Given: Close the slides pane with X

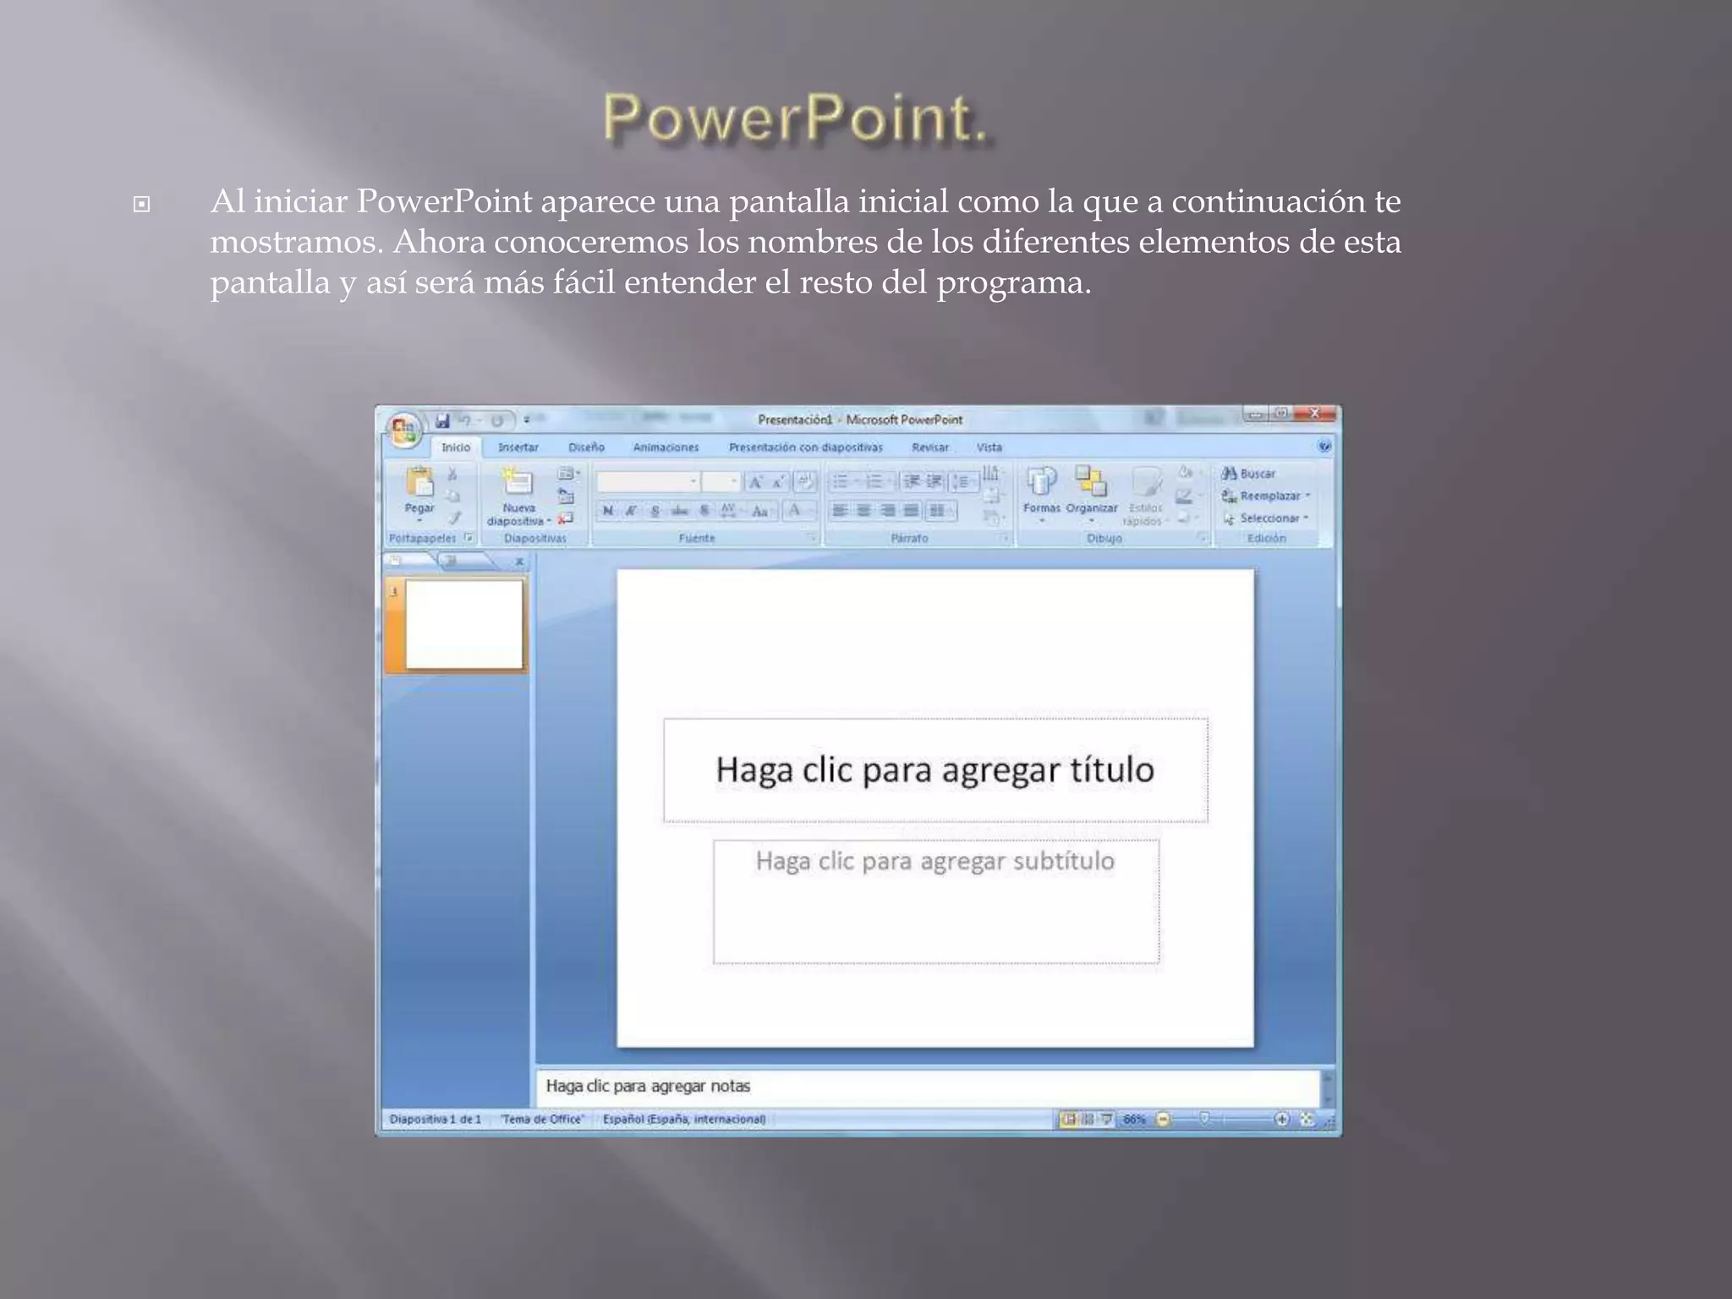Looking at the screenshot, I should click(519, 562).
